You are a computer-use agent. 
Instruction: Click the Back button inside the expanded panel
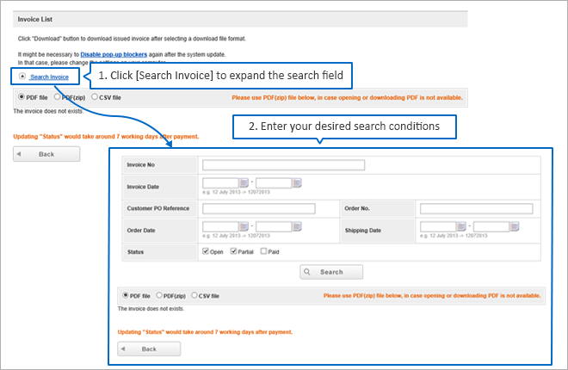click(149, 349)
